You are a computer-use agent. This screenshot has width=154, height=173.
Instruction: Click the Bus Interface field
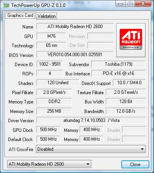119,73
